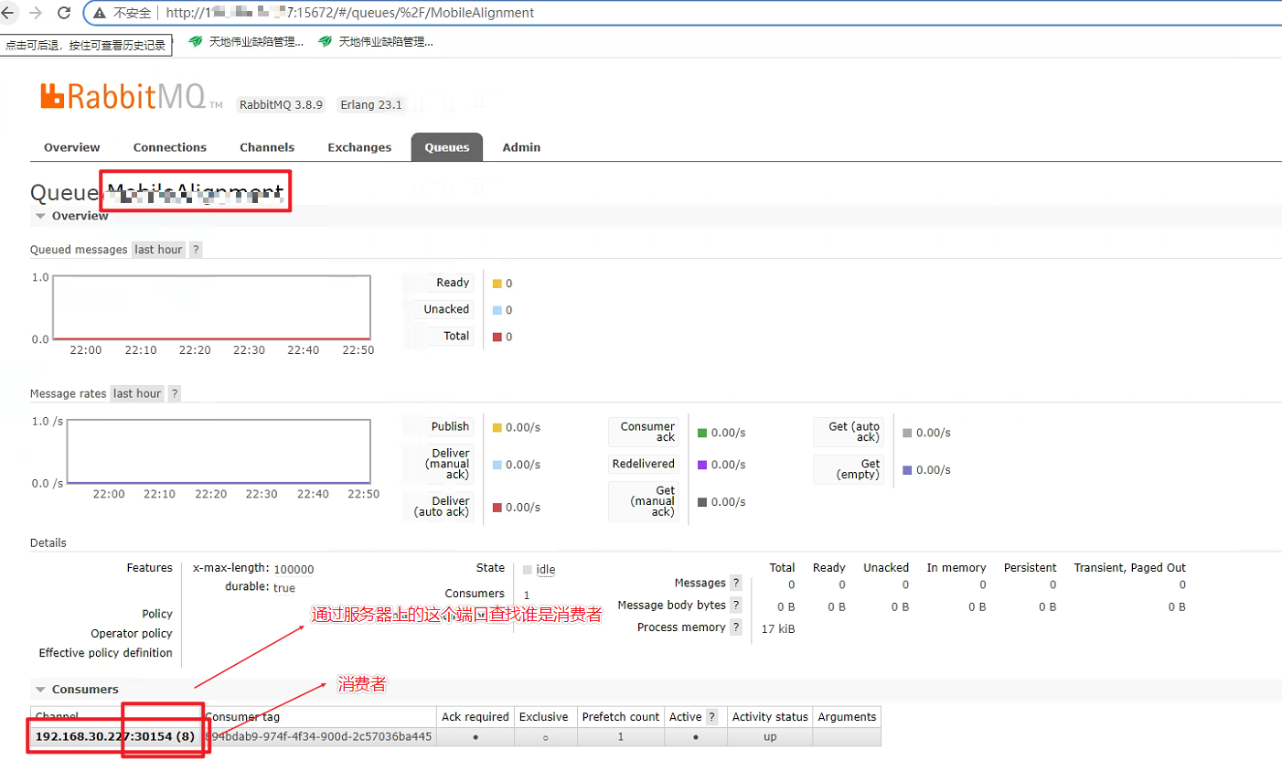
Task: Go back to the previous browser page
Action: [9, 13]
